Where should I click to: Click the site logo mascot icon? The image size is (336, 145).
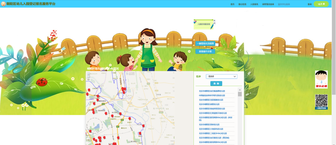(x=4, y=4)
